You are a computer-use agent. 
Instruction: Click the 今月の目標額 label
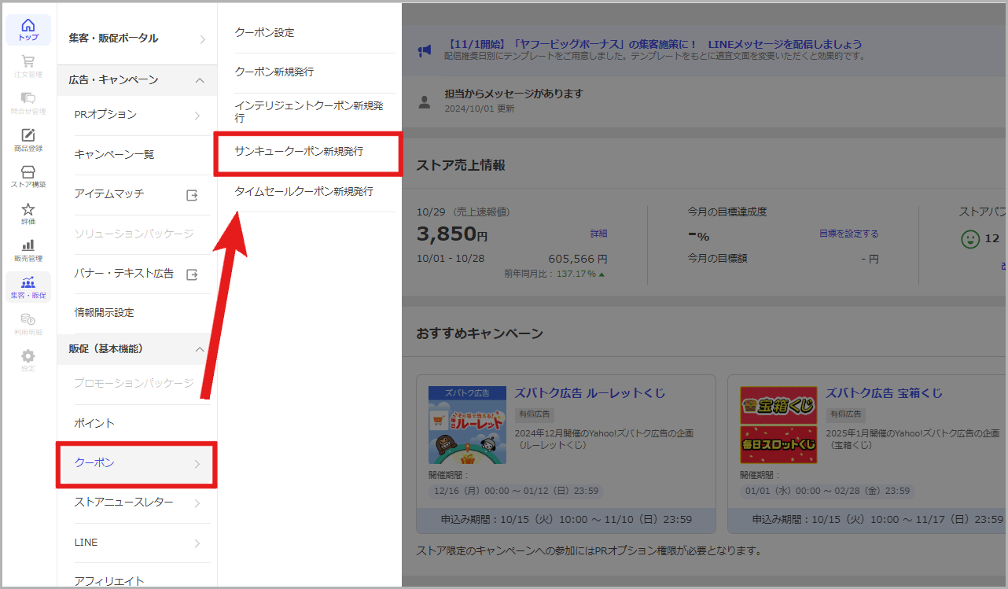pyautogui.click(x=717, y=258)
